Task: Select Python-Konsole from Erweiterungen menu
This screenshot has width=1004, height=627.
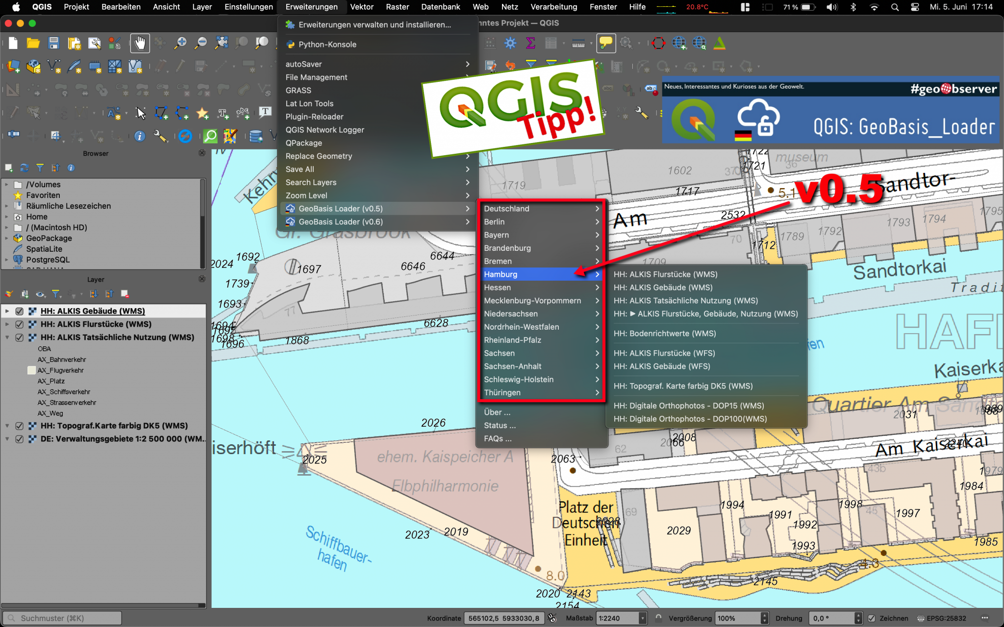Action: click(x=327, y=44)
